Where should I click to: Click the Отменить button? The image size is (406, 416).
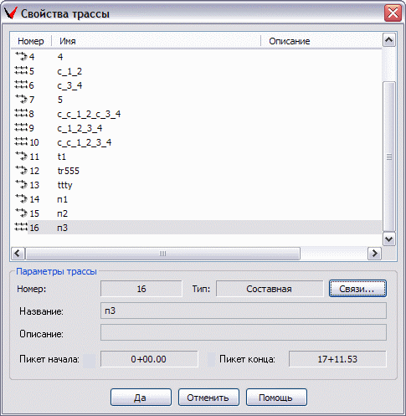tap(208, 398)
